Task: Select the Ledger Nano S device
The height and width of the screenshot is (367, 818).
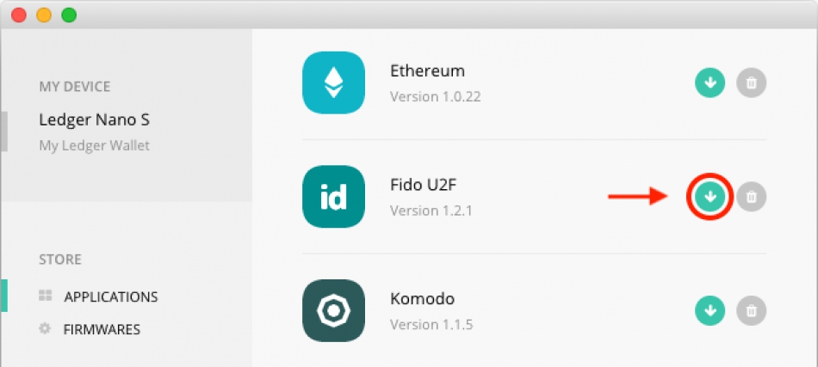Action: point(95,119)
